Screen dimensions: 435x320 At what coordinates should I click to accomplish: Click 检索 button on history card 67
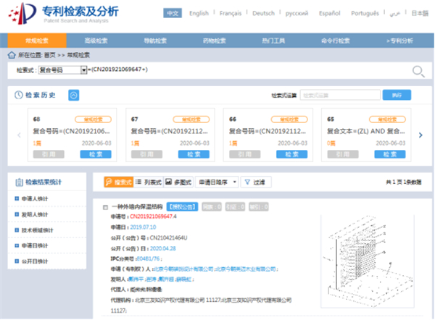(x=194, y=154)
